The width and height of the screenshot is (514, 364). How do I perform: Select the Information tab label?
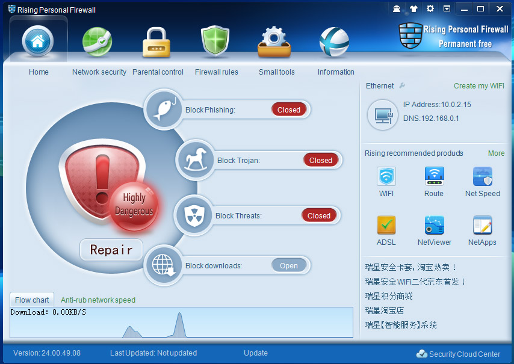(x=336, y=72)
